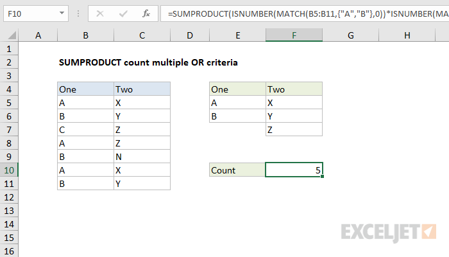
Task: Select column G header
Action: coord(350,35)
